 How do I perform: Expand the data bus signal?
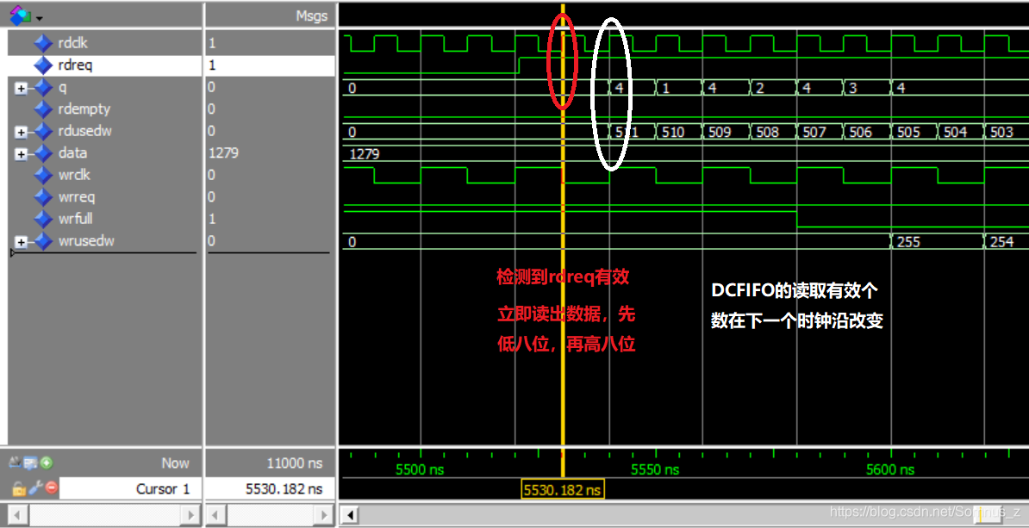pyautogui.click(x=21, y=154)
